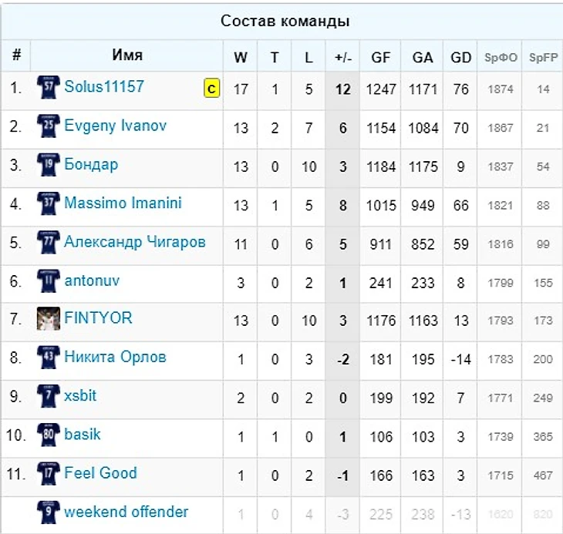The image size is (563, 534).
Task: Click the number 25 jersey icon
Action: click(49, 126)
